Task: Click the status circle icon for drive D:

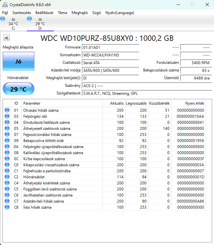Action: coord(29,19)
